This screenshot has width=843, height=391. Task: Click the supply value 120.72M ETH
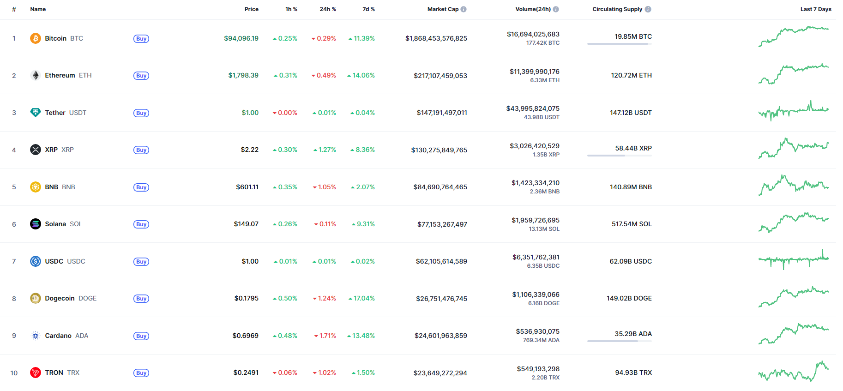632,75
